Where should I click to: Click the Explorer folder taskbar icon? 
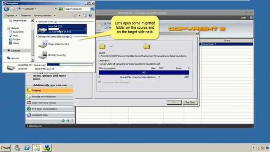[37, 148]
